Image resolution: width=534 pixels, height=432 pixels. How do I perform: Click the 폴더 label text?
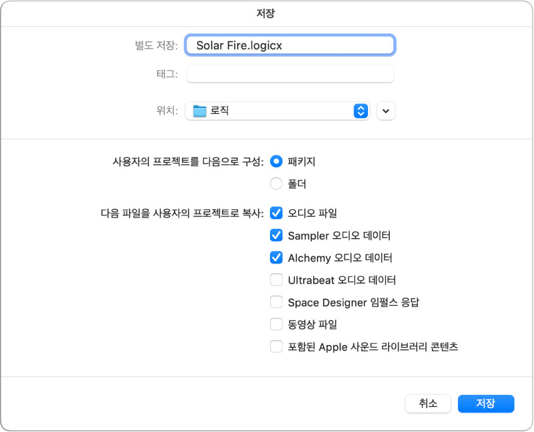pos(298,184)
